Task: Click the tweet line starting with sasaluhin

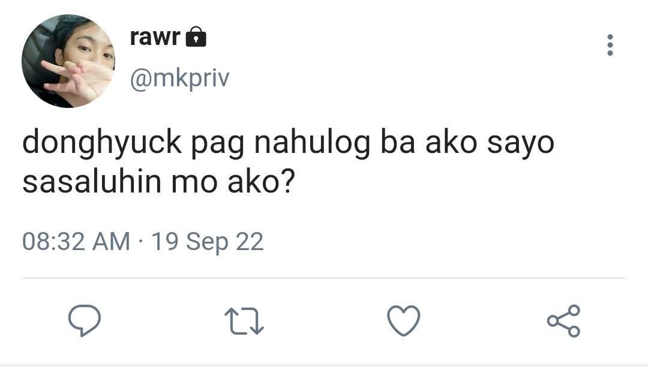Action: point(158,182)
